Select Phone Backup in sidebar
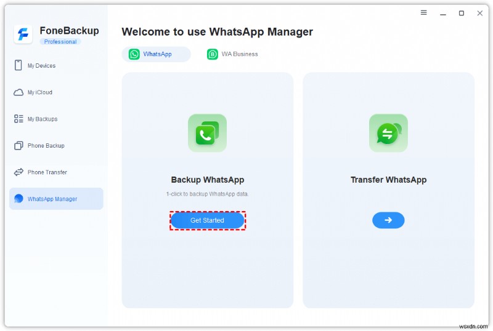Screen dimensions: 493x331 56,145
